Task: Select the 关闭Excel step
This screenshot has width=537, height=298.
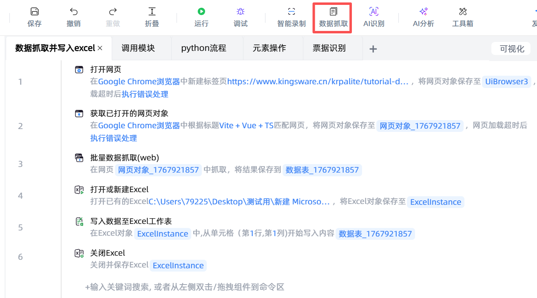Action: point(107,253)
